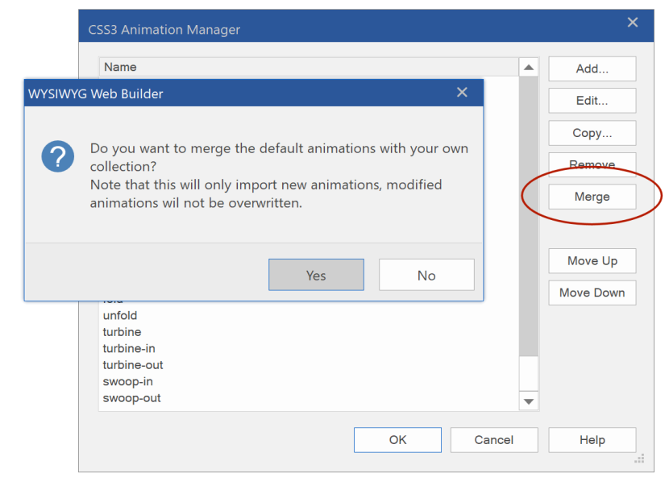Click the scroll down arrow of animation list
This screenshot has height=494, width=669.
tap(529, 401)
